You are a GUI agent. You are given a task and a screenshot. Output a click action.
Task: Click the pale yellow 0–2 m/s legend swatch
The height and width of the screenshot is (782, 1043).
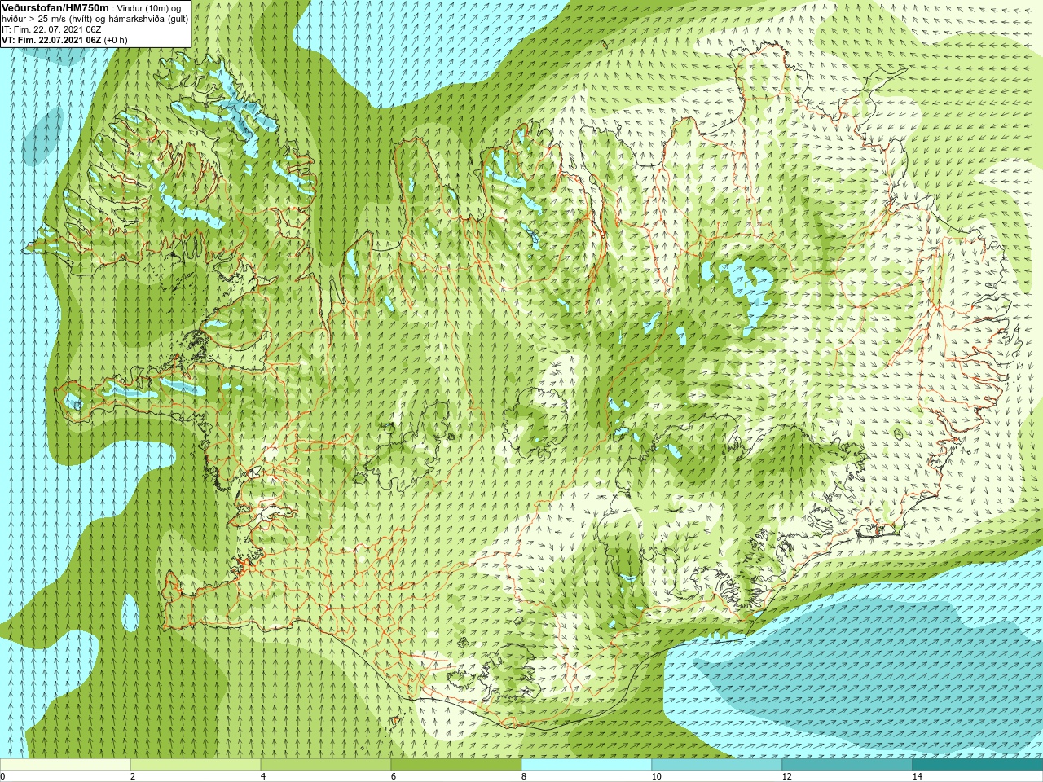(65, 765)
